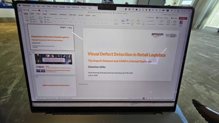Click the Home icon in title bar
This screenshot has height=123, width=219.
(43, 11)
